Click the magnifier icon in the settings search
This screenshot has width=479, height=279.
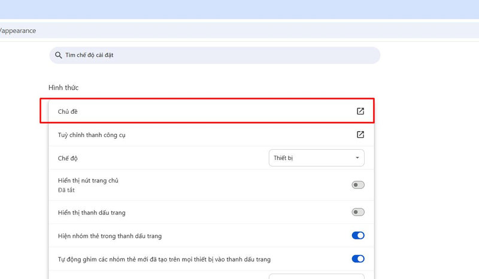click(58, 55)
